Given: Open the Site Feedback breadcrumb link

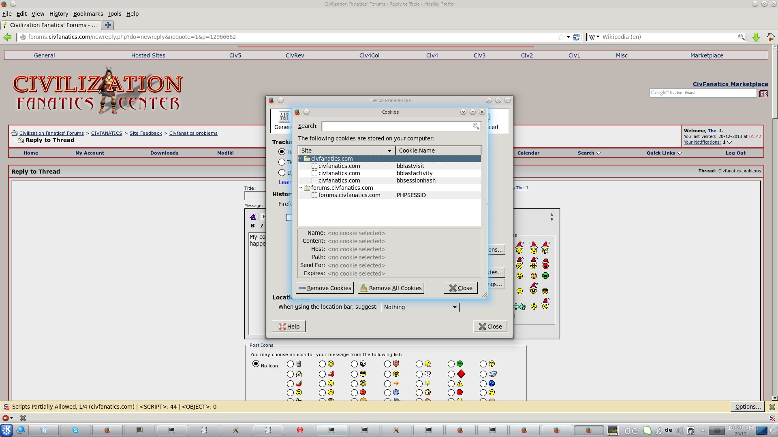Looking at the screenshot, I should coord(145,133).
